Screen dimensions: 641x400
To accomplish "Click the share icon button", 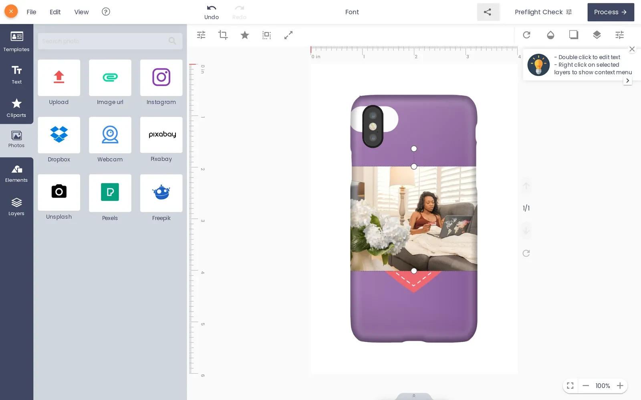I will [488, 12].
